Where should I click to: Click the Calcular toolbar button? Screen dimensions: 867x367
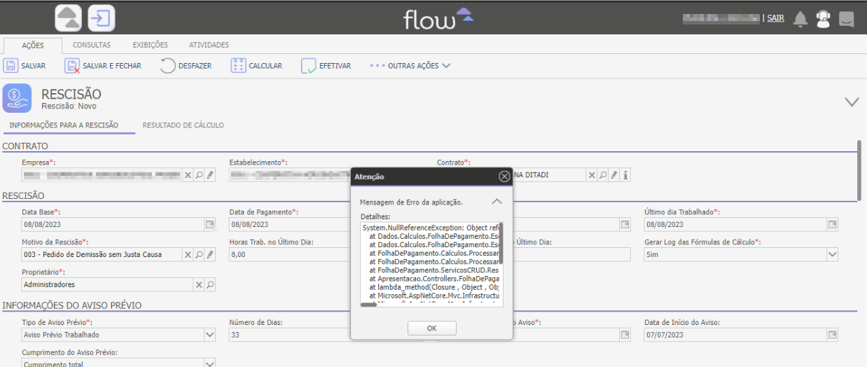coord(256,66)
